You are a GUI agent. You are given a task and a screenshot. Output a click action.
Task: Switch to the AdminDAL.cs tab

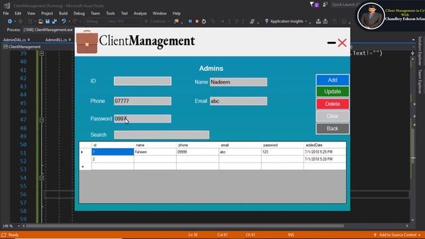coord(15,40)
